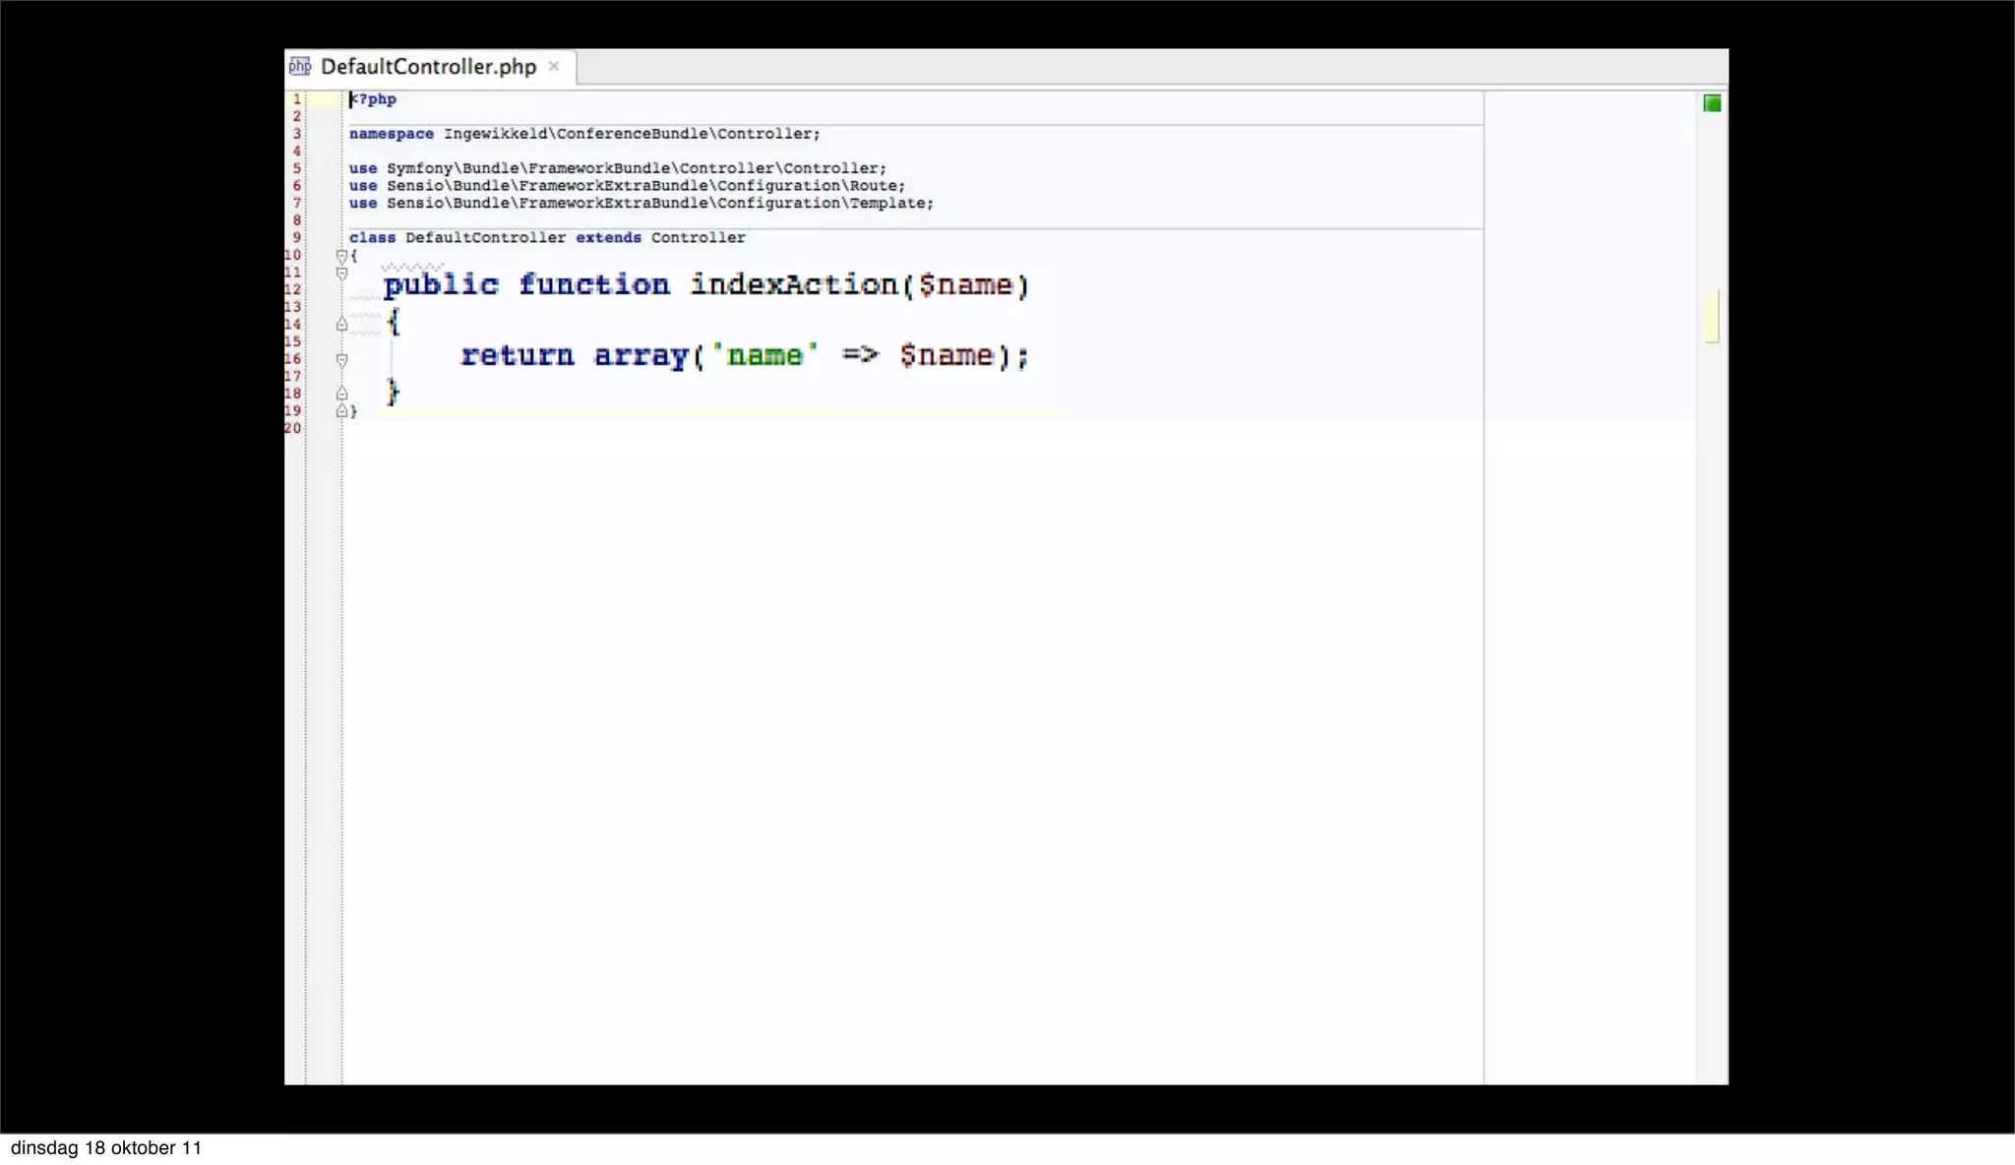Close the DefaultController.php tab

coord(554,66)
